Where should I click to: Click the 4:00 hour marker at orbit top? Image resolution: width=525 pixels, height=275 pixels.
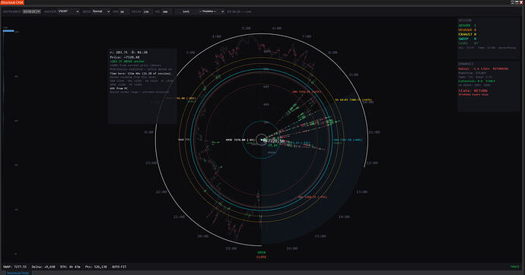coord(217,36)
